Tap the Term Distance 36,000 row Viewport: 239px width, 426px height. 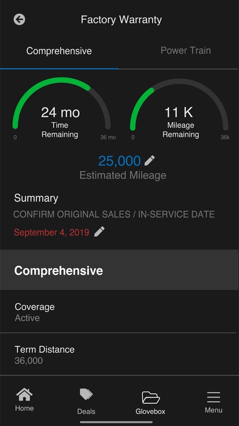[119, 354]
